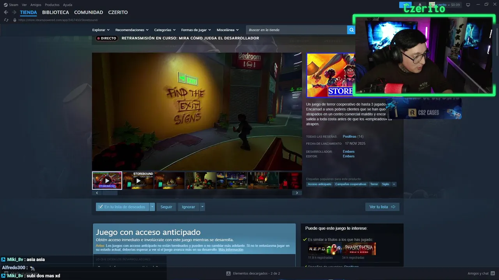Toggle wishlist checkbox En tu lista de deseados
499x280 pixels.
coord(101,207)
